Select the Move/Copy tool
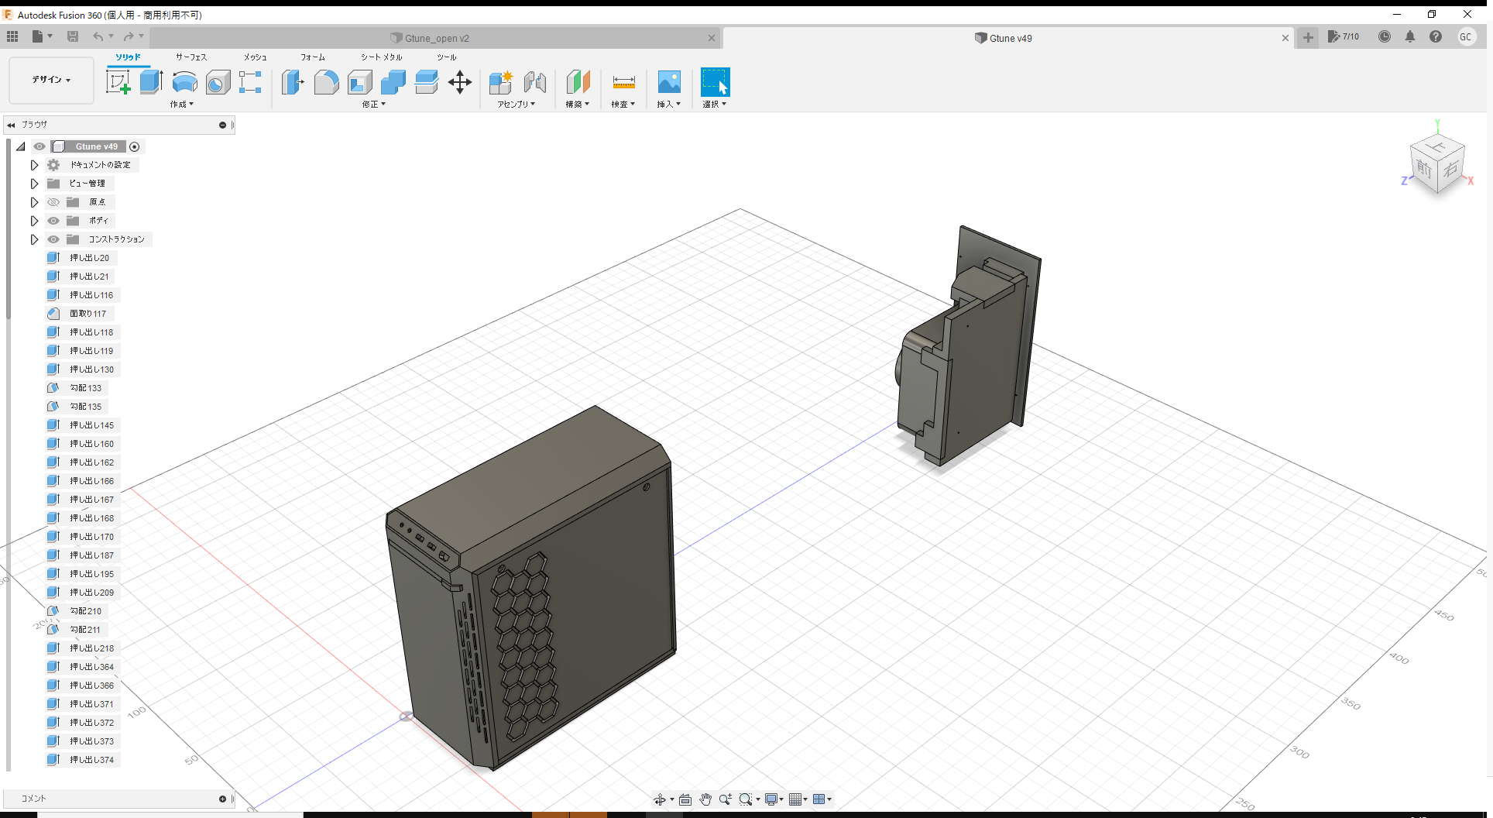The image size is (1493, 818). 460,81
